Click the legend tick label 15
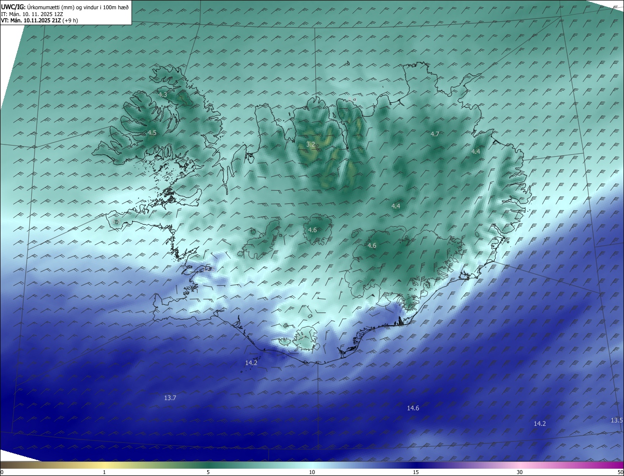Screen dimensions: 624x476 [416, 472]
